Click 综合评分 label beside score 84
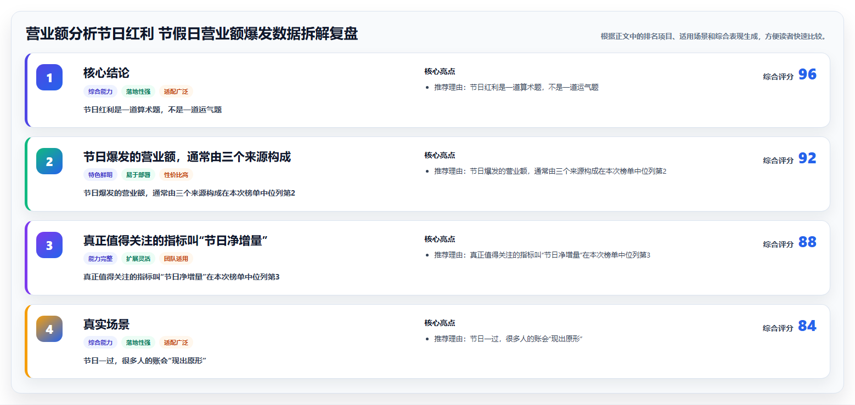Image resolution: width=855 pixels, height=405 pixels. [x=778, y=328]
